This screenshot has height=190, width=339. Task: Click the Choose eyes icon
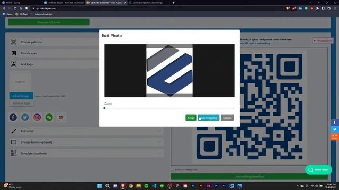coord(14,53)
